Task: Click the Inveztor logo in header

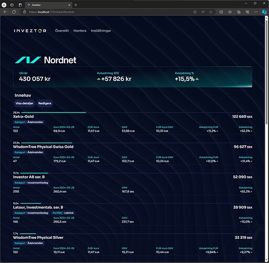Action: click(x=30, y=31)
